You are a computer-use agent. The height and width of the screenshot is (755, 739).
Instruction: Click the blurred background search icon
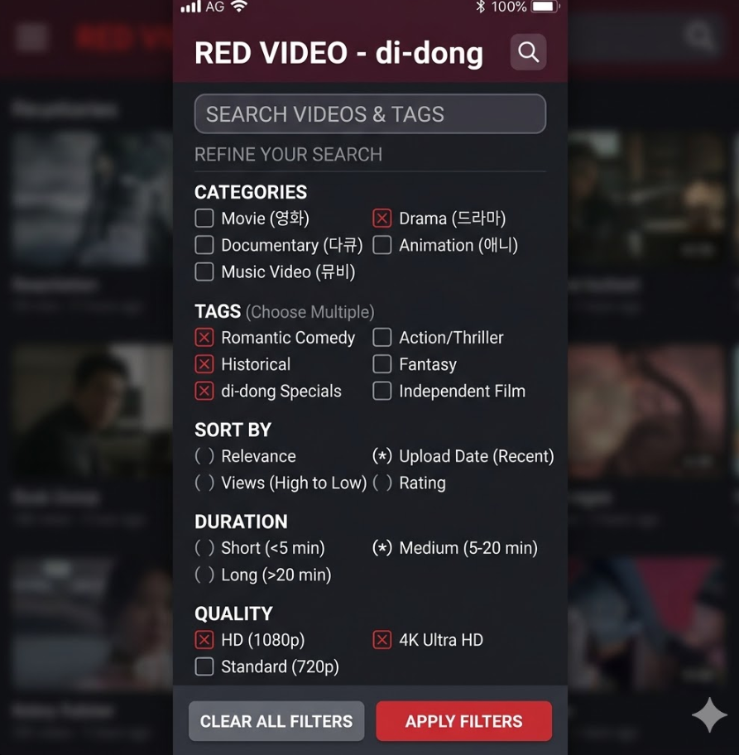699,36
